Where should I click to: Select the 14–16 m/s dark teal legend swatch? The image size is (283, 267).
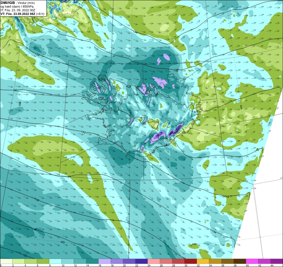point(92,261)
